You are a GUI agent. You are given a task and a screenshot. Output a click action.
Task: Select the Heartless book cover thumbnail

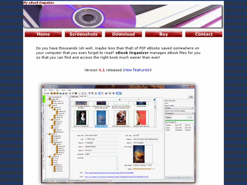click(141, 117)
